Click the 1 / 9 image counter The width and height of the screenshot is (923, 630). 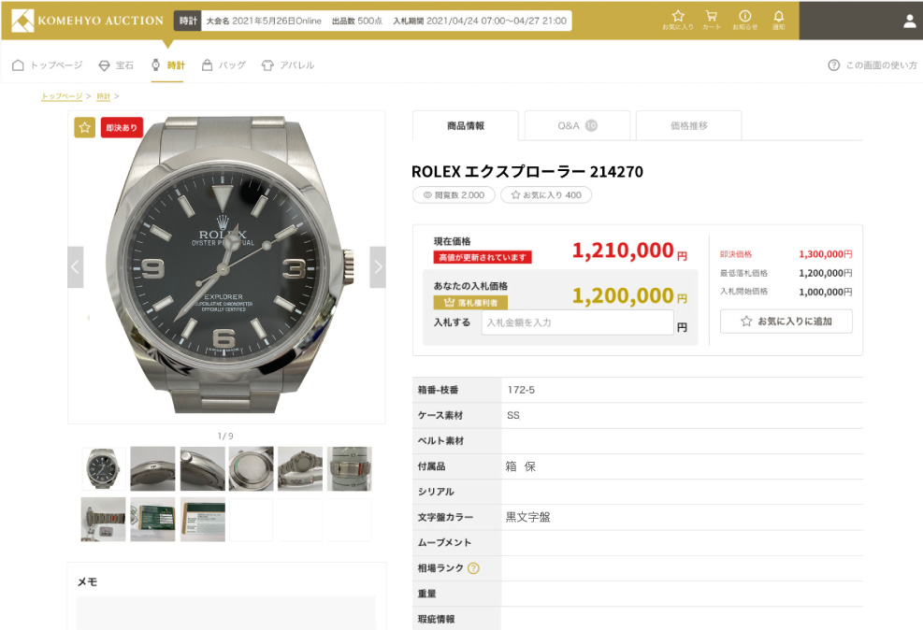pyautogui.click(x=225, y=436)
